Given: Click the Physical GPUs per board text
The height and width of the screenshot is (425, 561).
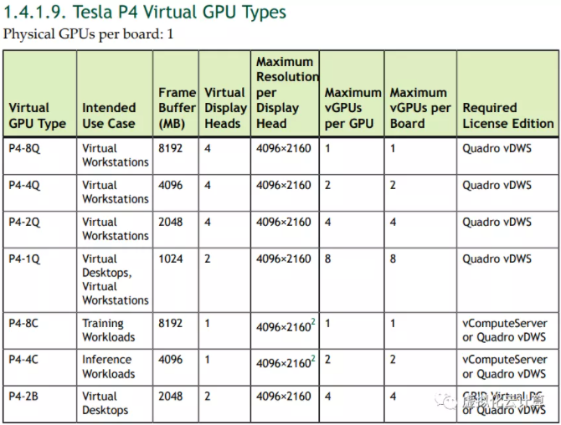Looking at the screenshot, I should (89, 35).
